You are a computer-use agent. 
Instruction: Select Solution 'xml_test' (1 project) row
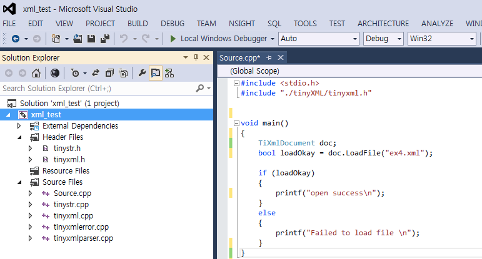(x=69, y=104)
